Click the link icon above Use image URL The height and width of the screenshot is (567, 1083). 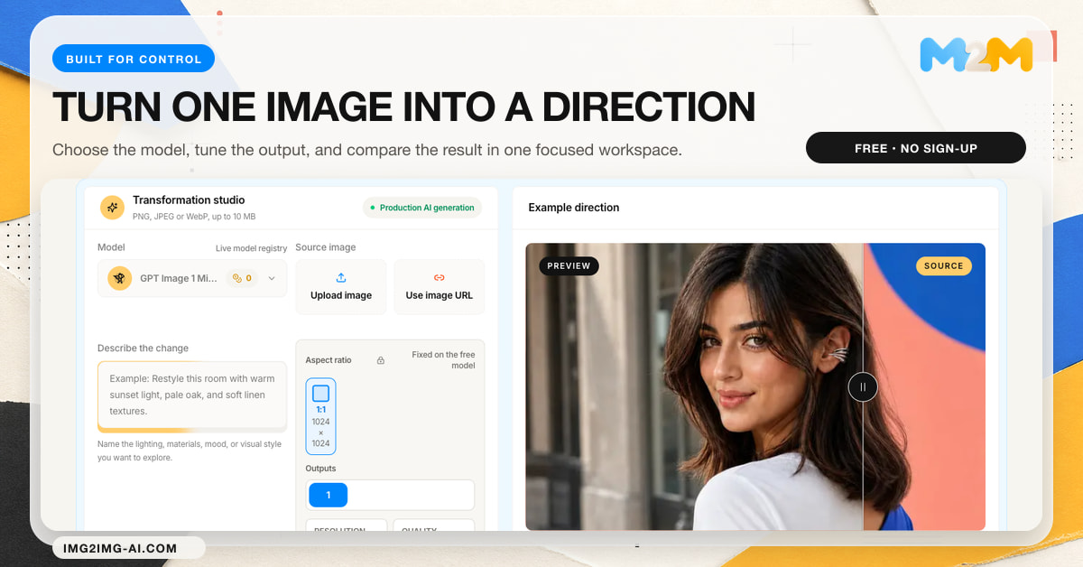click(440, 278)
